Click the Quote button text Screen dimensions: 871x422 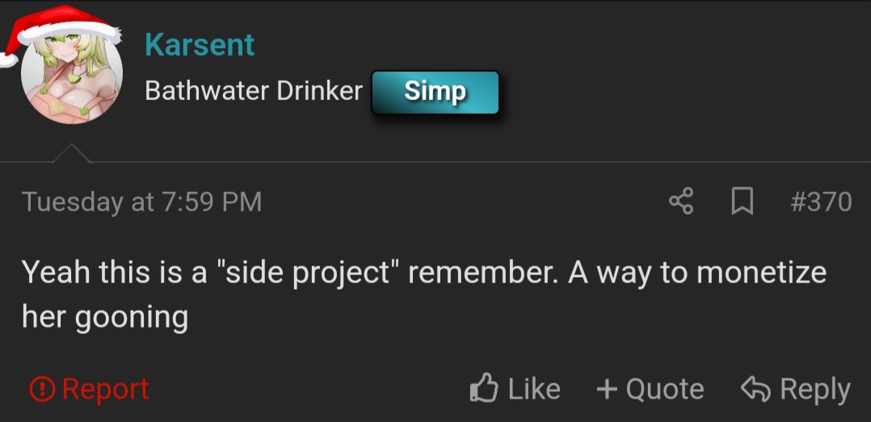(665, 389)
